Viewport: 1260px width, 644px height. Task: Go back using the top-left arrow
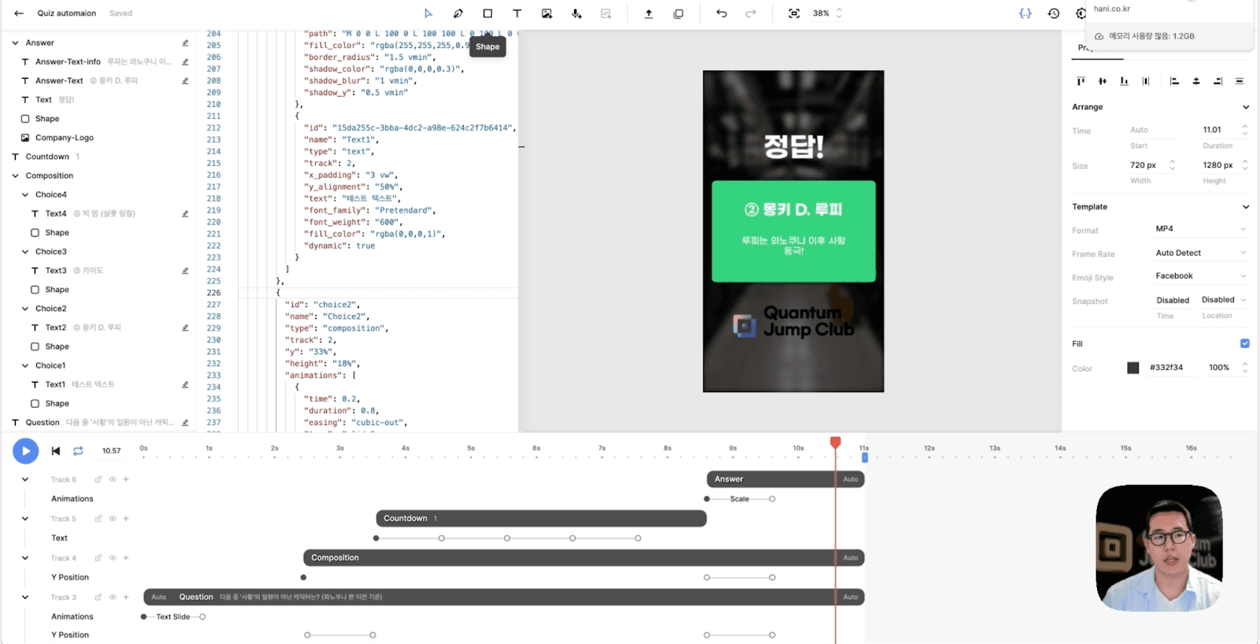click(19, 13)
